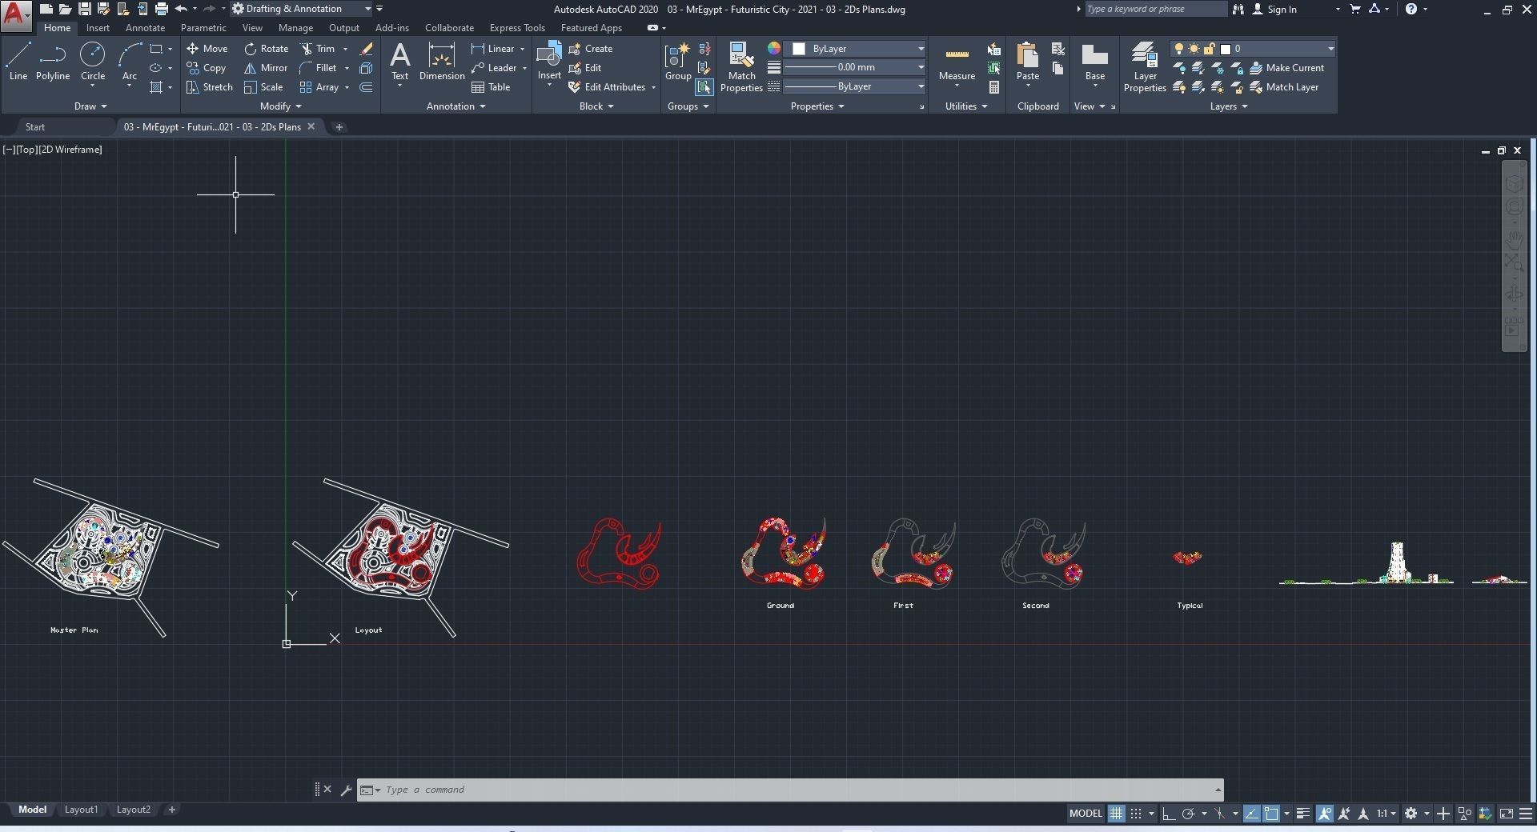
Task: Toggle polar tracking in status bar
Action: (1189, 814)
